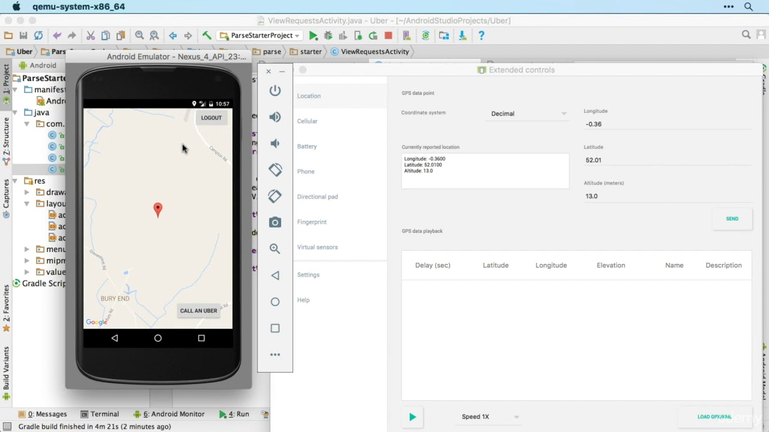Open the Android Monitor tool window tab

click(169, 414)
